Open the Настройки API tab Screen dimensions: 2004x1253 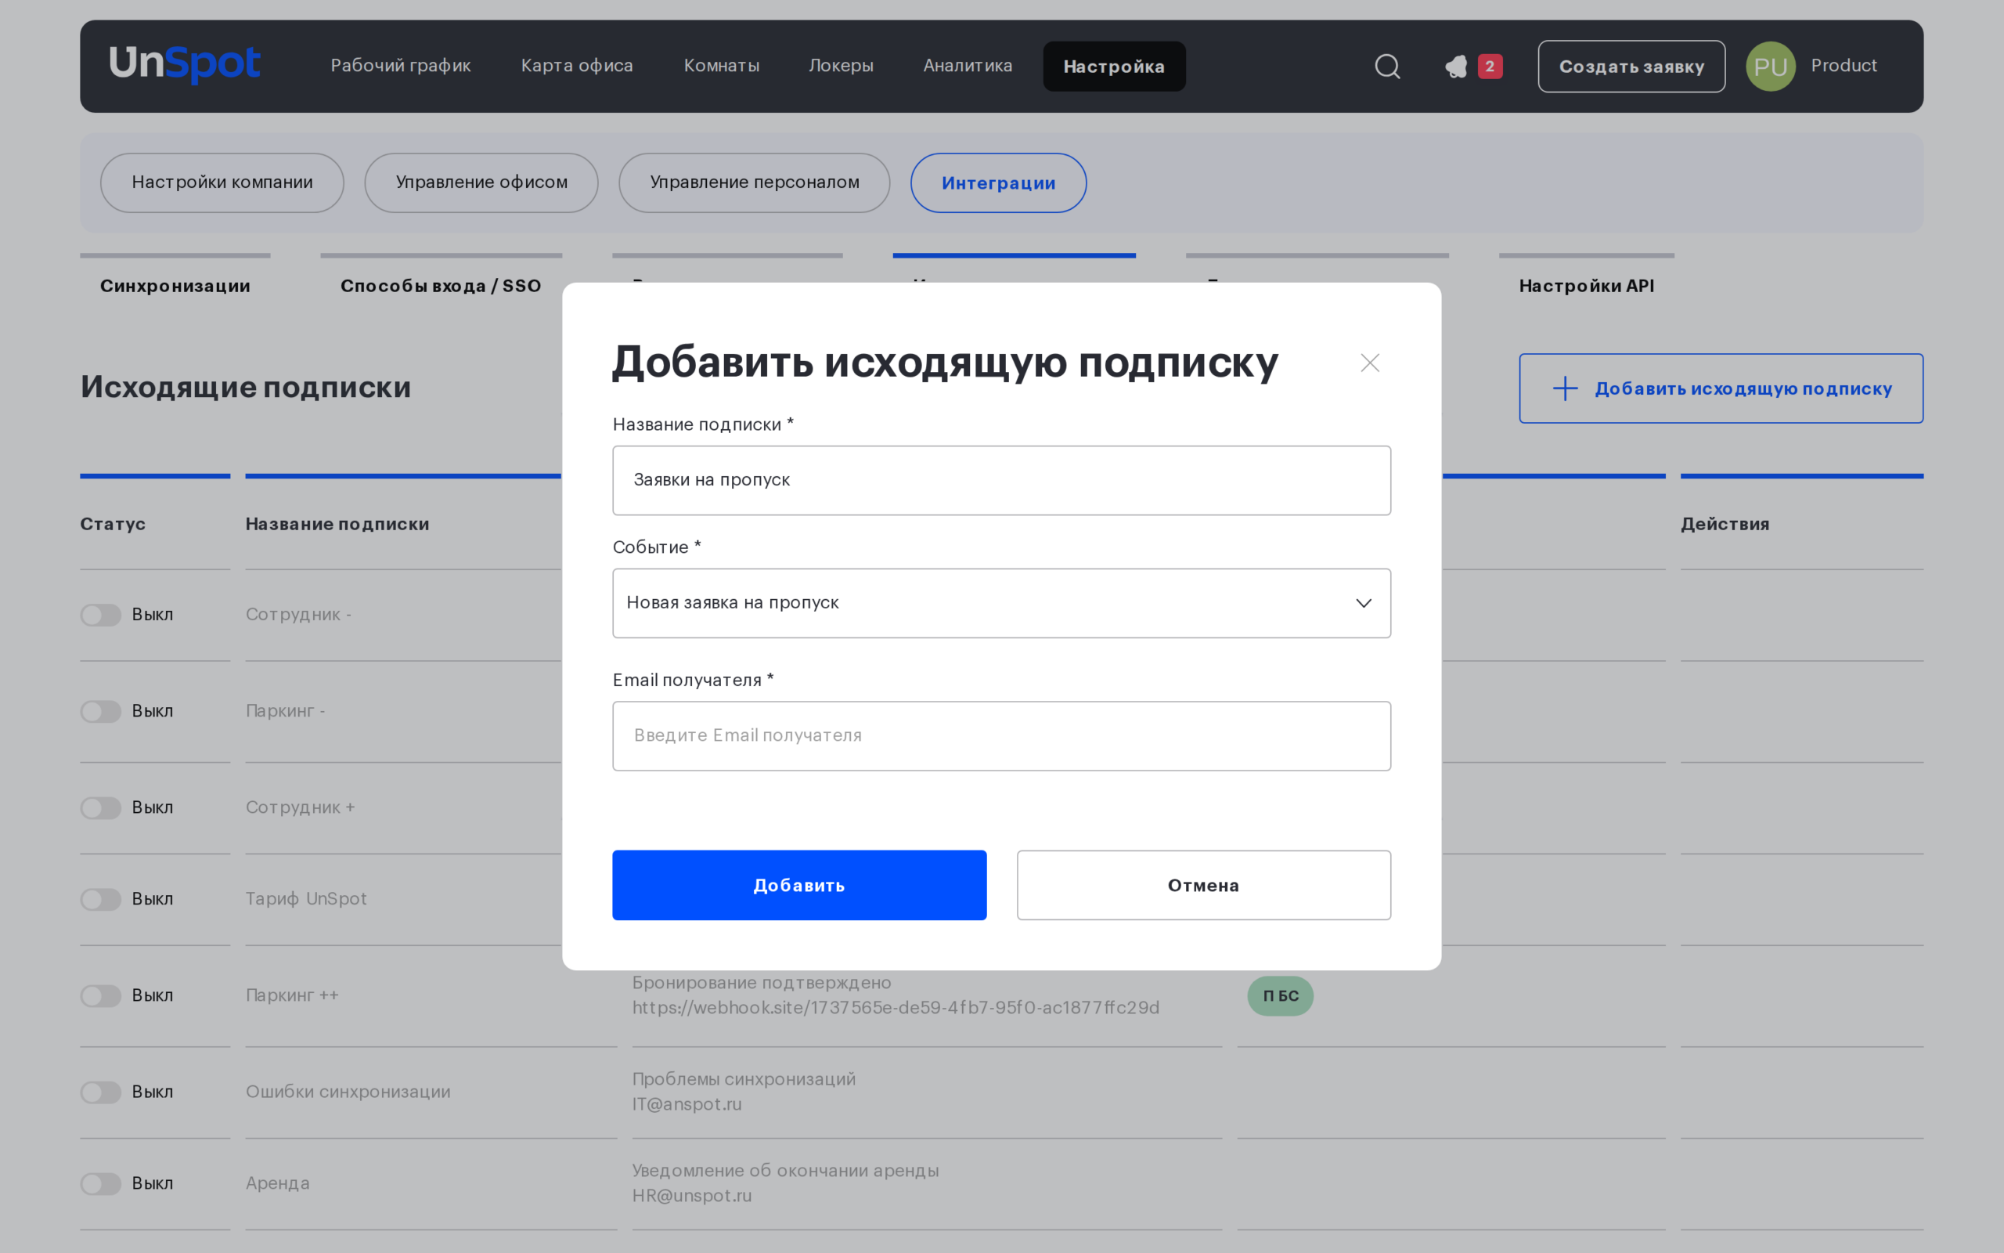(x=1586, y=286)
